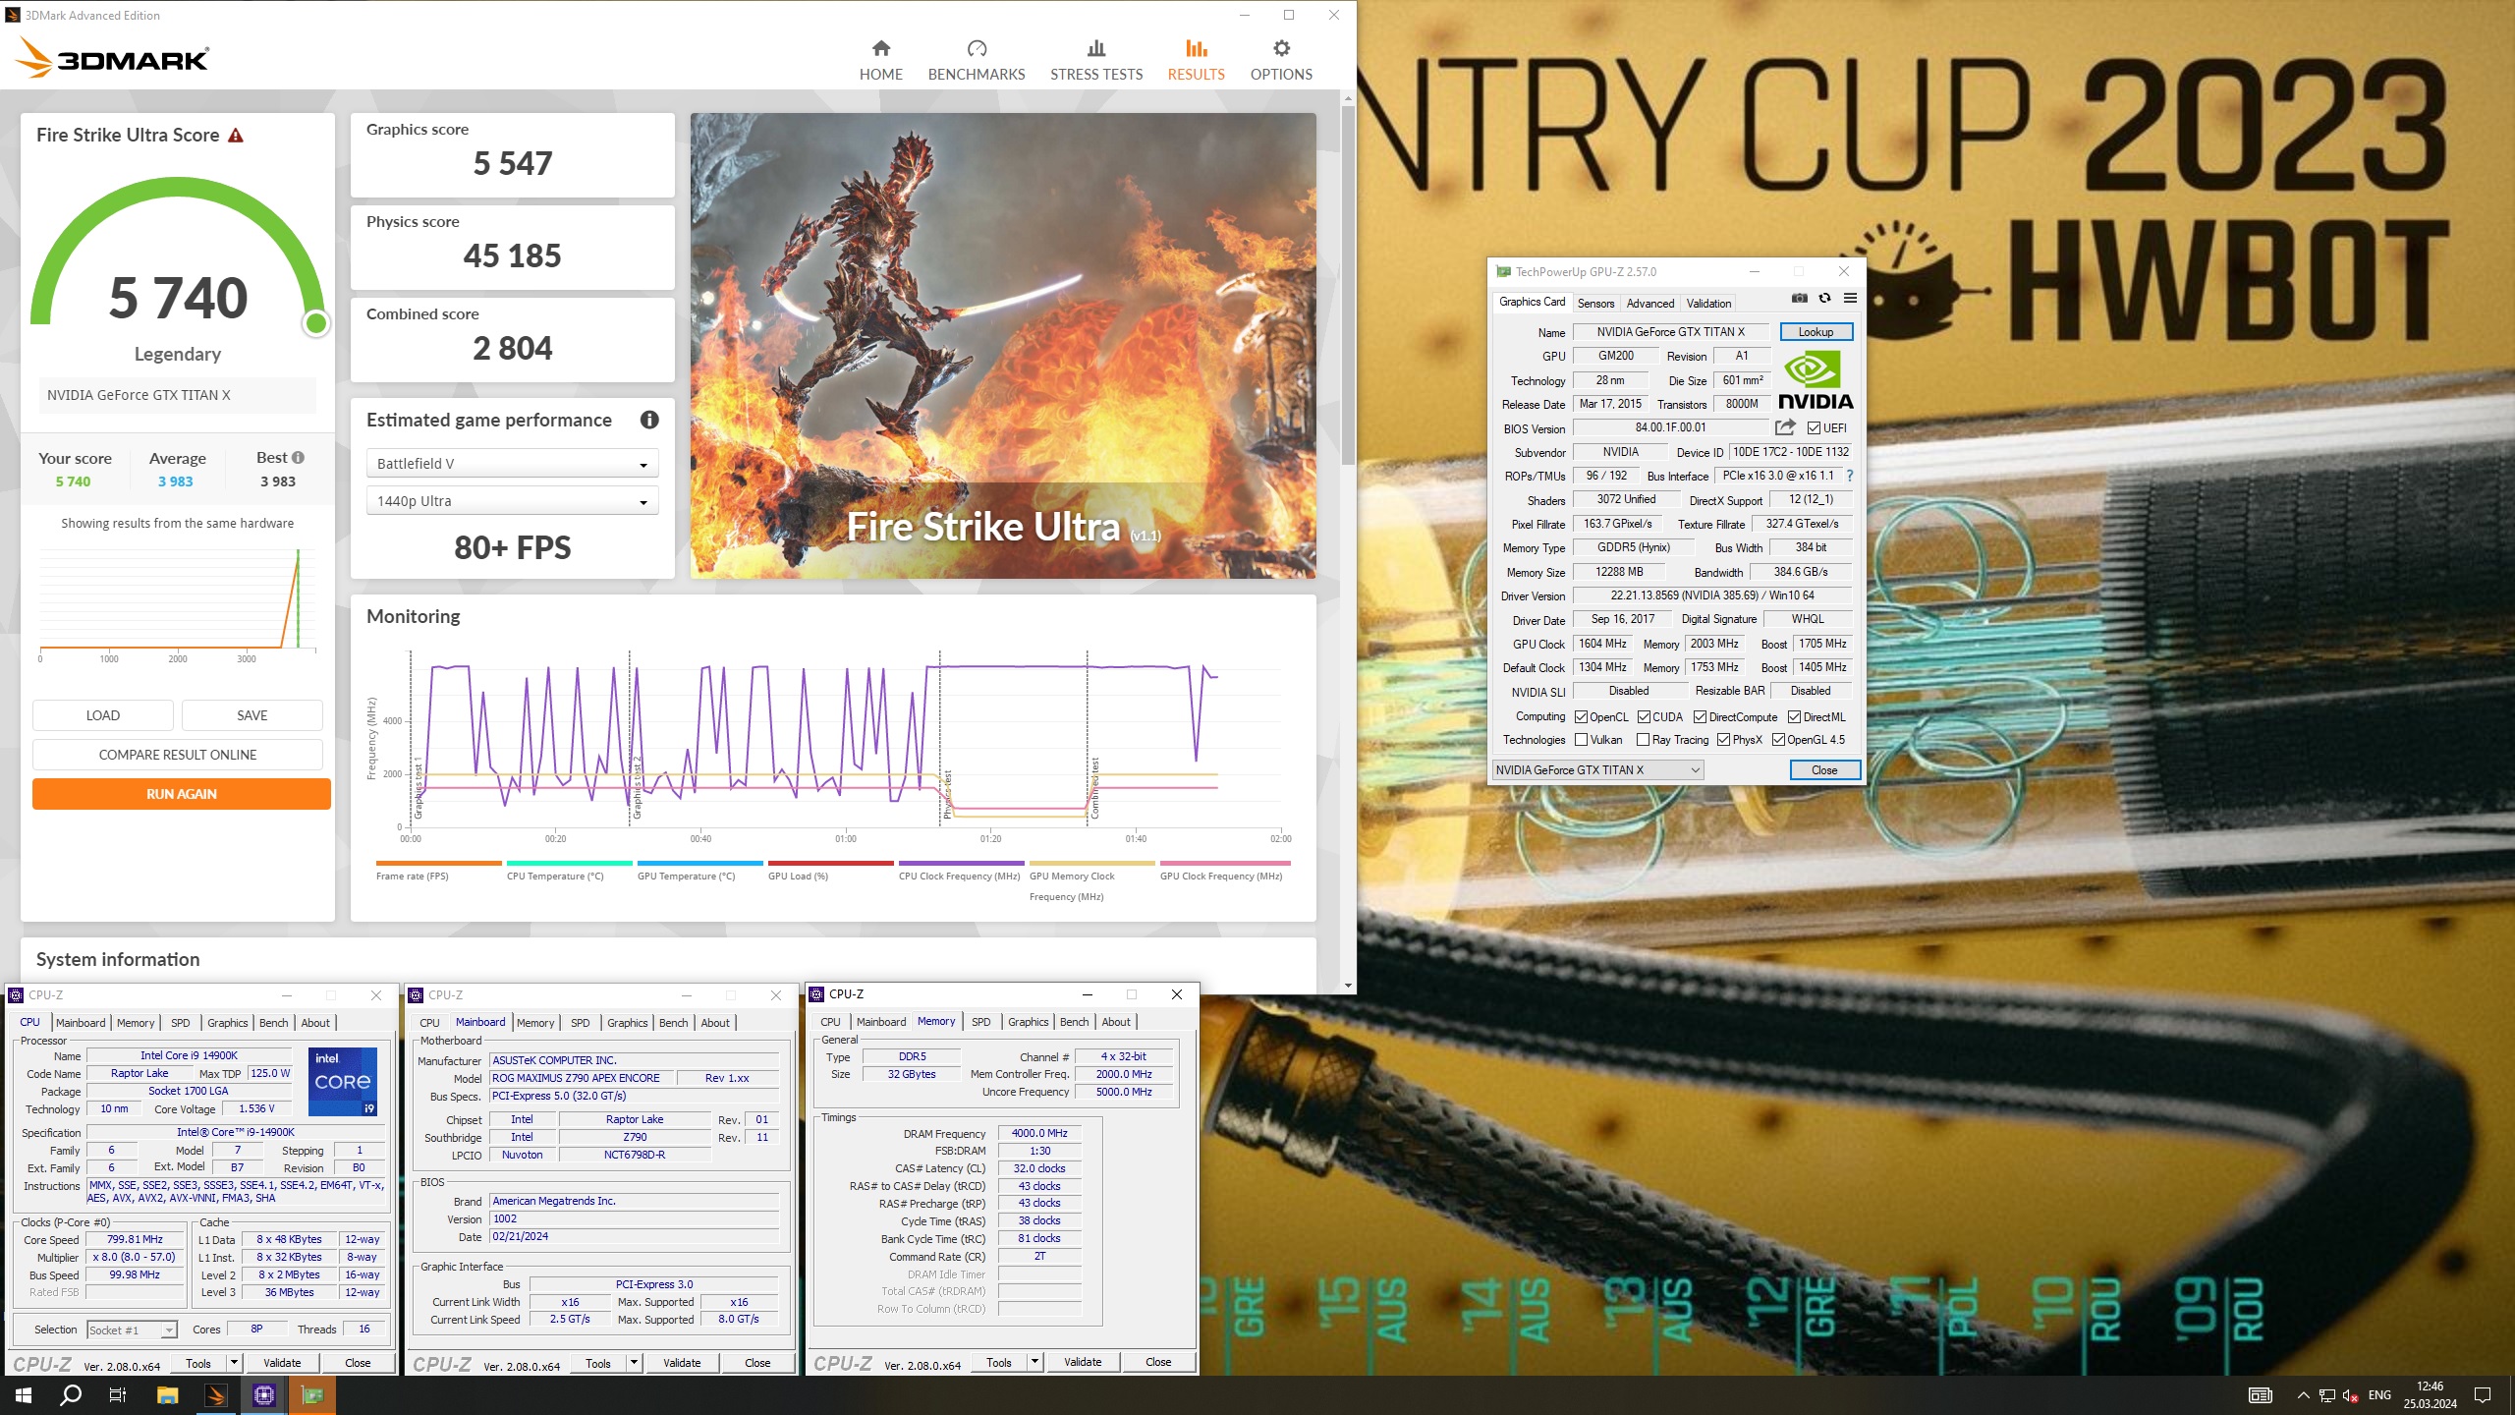Open Bench tab in first CPU-Z window
This screenshot has width=2515, height=1415.
[x=273, y=1023]
